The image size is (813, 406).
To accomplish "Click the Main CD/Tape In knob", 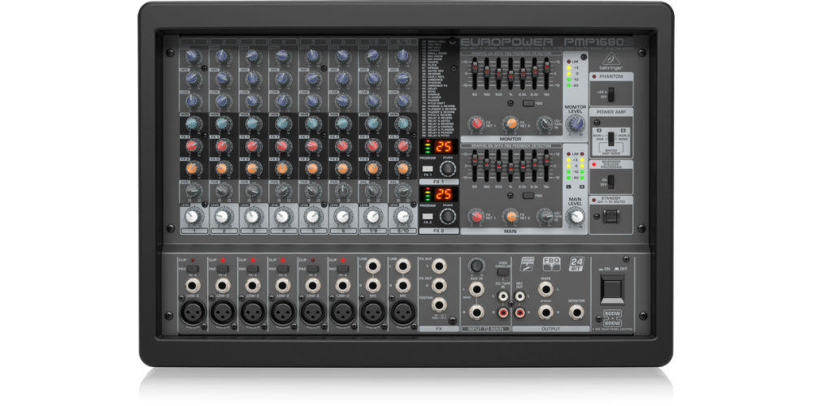I will [545, 216].
